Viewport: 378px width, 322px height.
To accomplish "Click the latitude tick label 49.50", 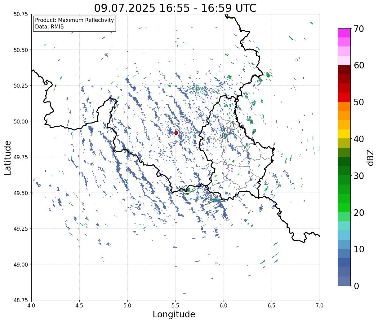I will (x=21, y=193).
